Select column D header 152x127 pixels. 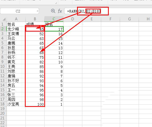click(x=73, y=19)
